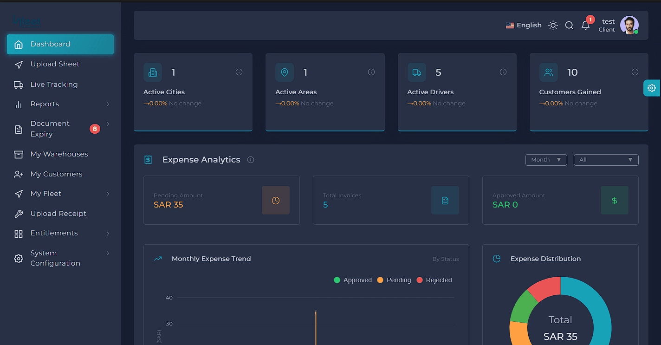This screenshot has height=345, width=661.
Task: Click the info icon beside Expense Analytics
Action: 251,160
